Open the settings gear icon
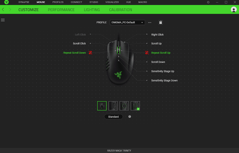The image size is (239, 153). [208, 2]
